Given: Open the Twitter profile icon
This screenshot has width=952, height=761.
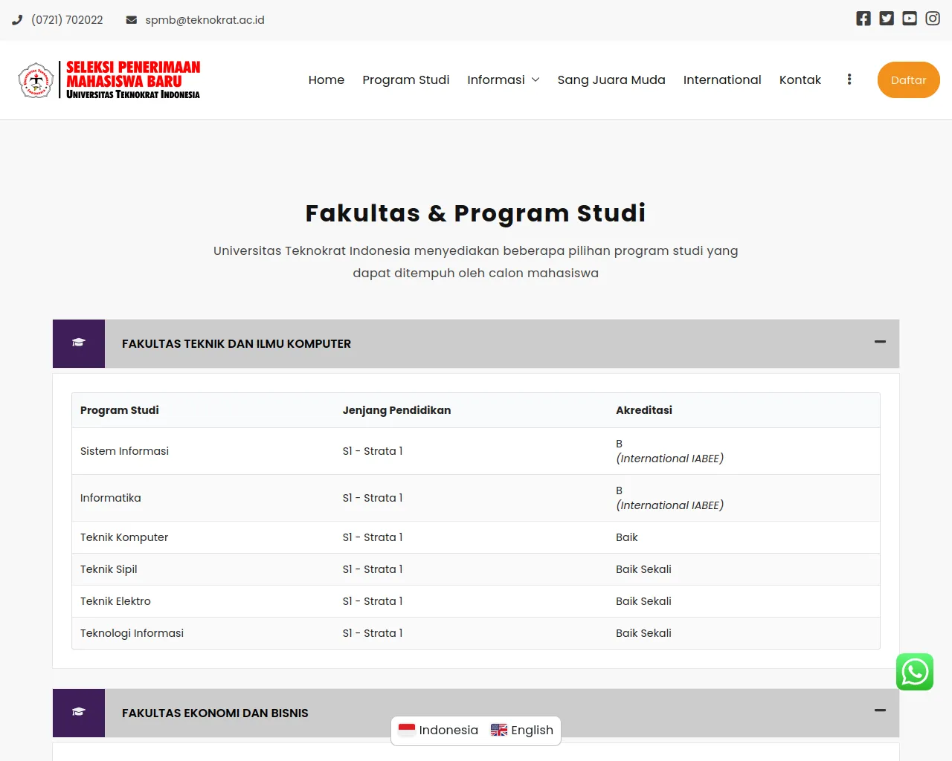Looking at the screenshot, I should point(887,19).
